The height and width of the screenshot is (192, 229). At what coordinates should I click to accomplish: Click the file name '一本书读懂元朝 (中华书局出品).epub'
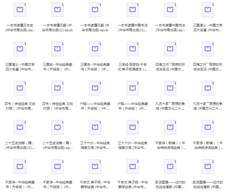click(95, 28)
